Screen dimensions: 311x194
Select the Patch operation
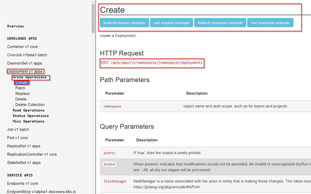(x=20, y=88)
